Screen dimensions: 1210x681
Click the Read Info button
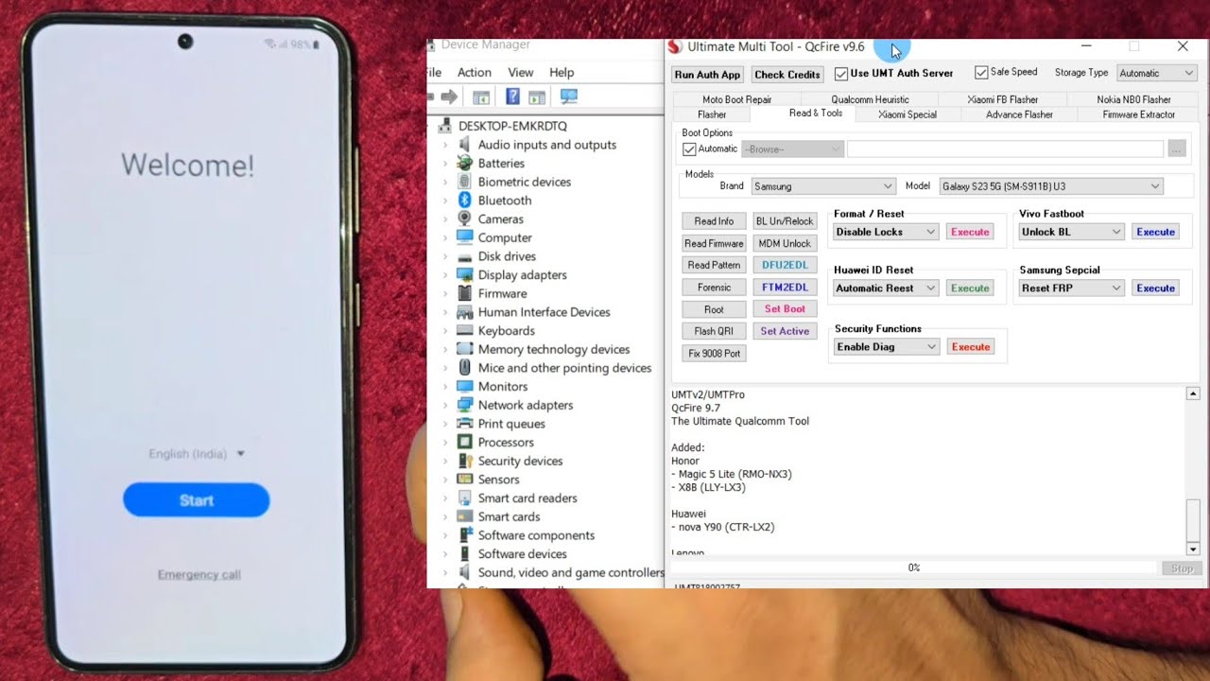tap(714, 221)
